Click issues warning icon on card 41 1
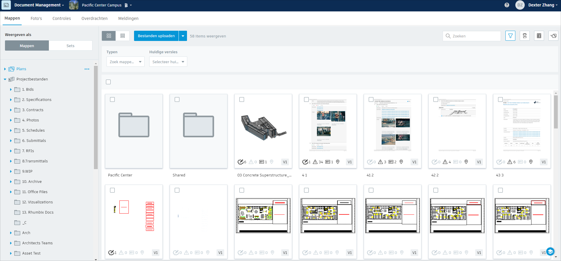561x261 pixels. coord(315,162)
